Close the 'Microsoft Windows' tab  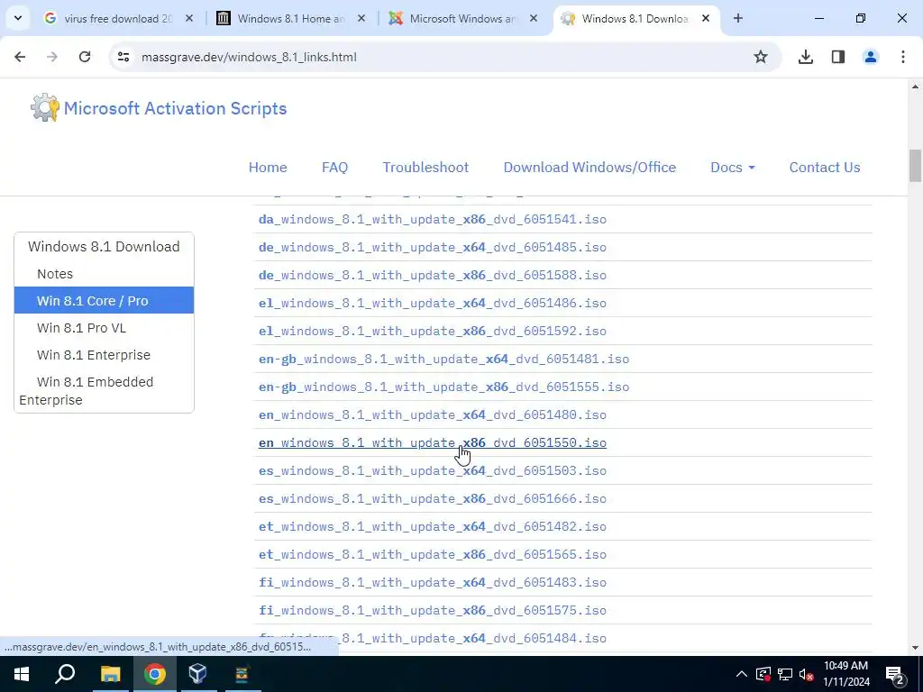pos(534,18)
